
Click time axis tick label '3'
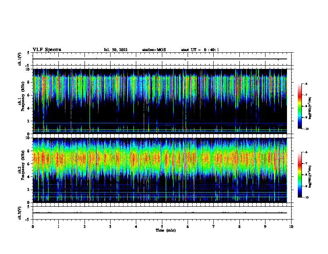click(x=110, y=227)
